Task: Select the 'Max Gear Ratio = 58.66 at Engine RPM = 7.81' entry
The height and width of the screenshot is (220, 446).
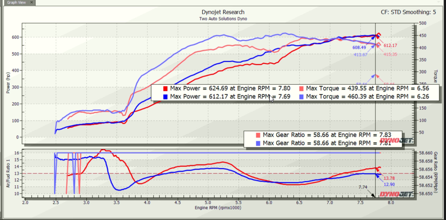Action: (327, 143)
